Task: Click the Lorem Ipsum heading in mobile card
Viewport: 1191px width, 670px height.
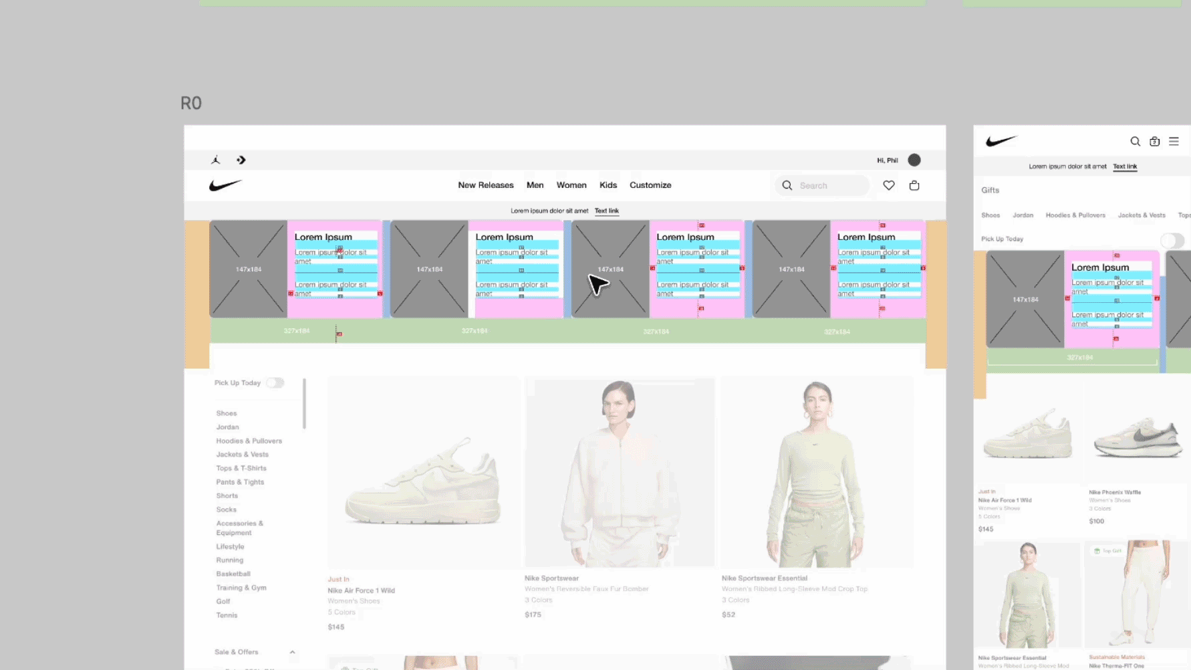Action: 1100,267
